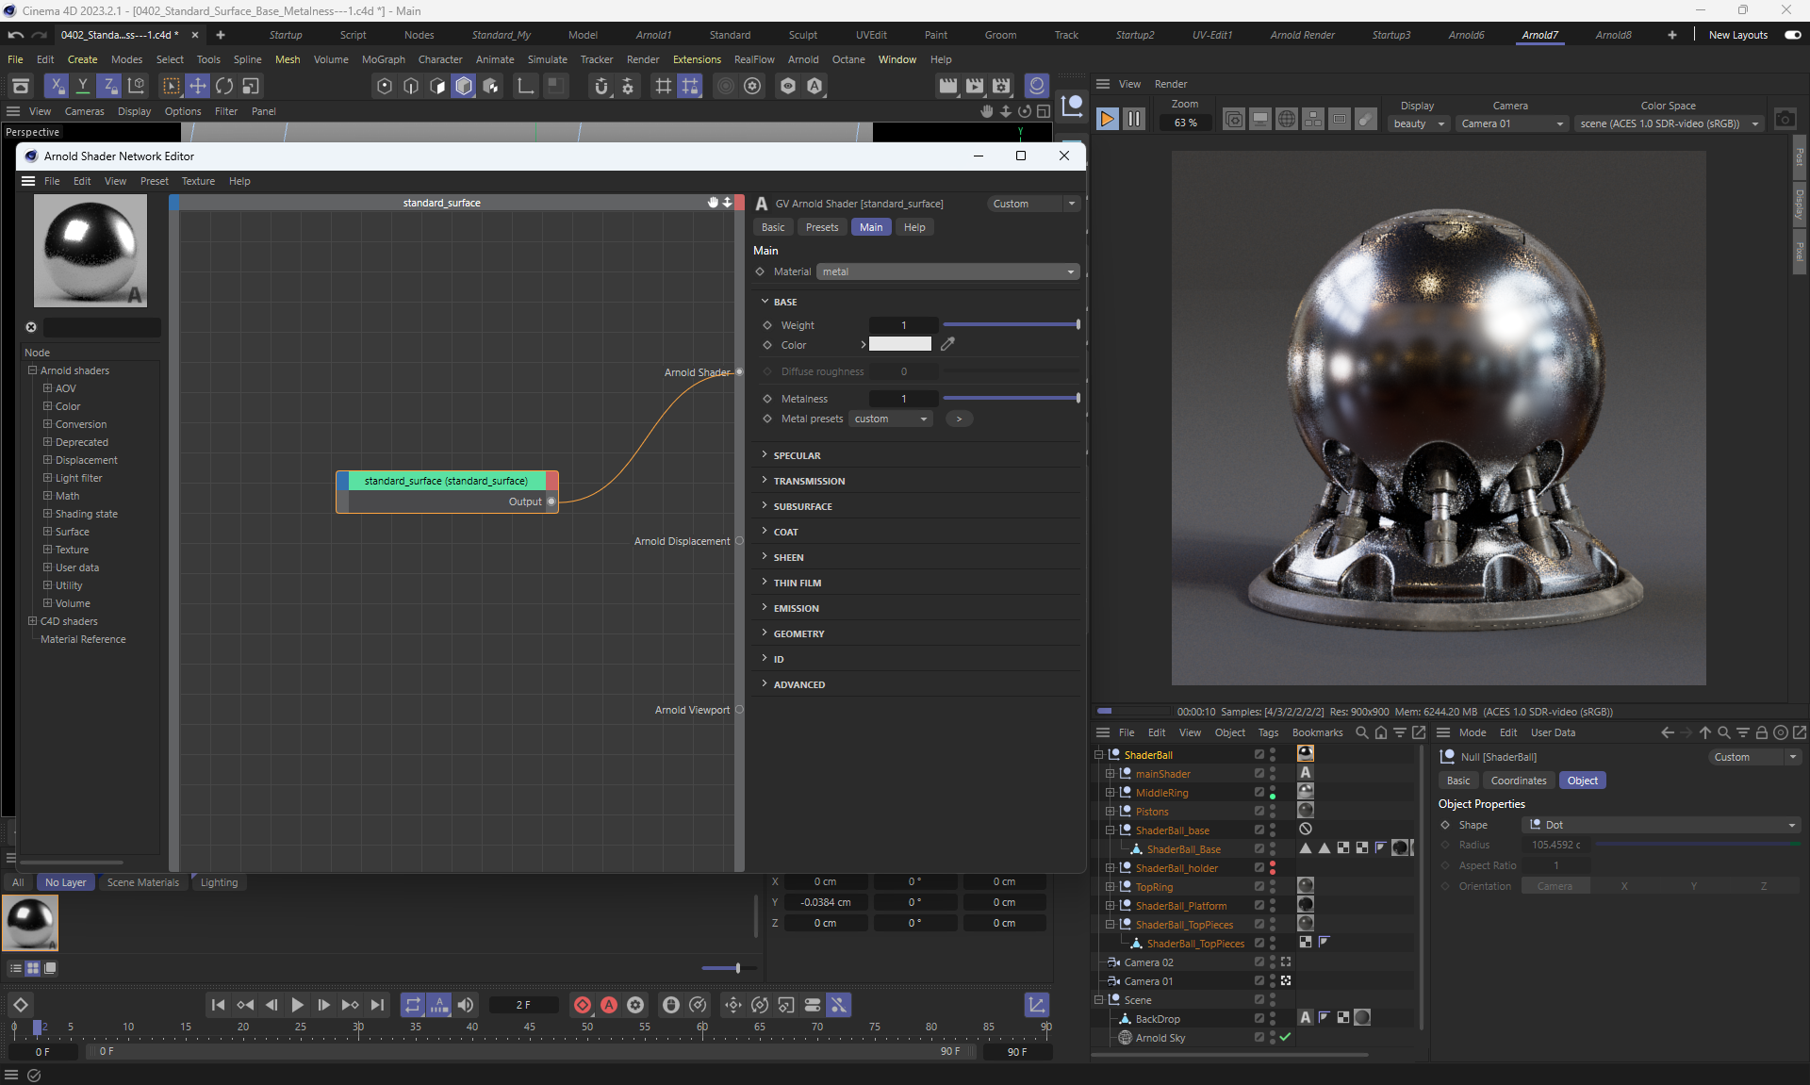Select the Rotate tool in toolbar

224,86
